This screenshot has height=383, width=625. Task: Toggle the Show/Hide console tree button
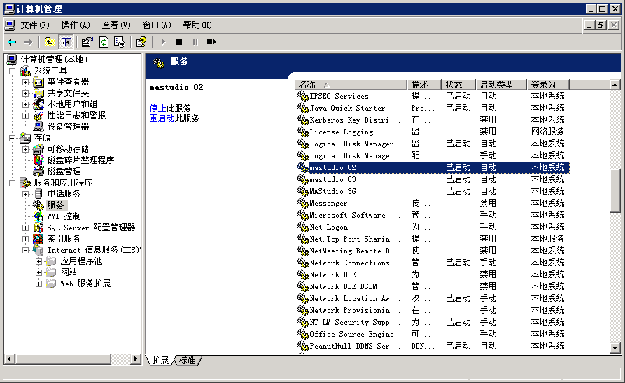[66, 42]
